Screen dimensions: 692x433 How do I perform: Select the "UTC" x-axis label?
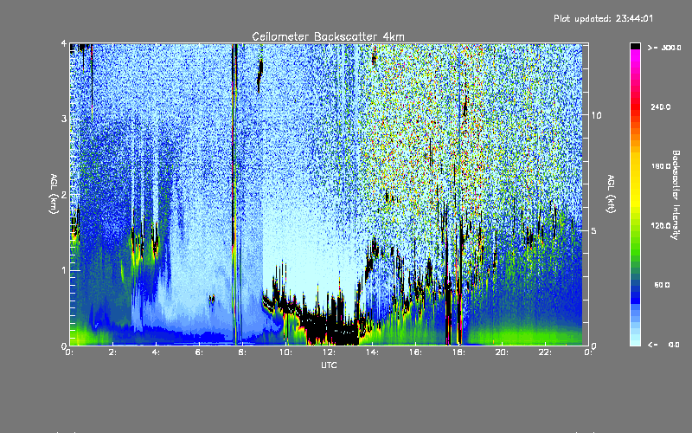pyautogui.click(x=329, y=365)
